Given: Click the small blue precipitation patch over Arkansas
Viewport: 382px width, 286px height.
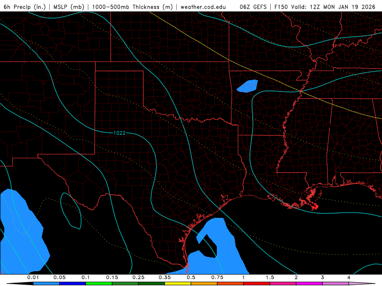Looking at the screenshot, I should 248,86.
